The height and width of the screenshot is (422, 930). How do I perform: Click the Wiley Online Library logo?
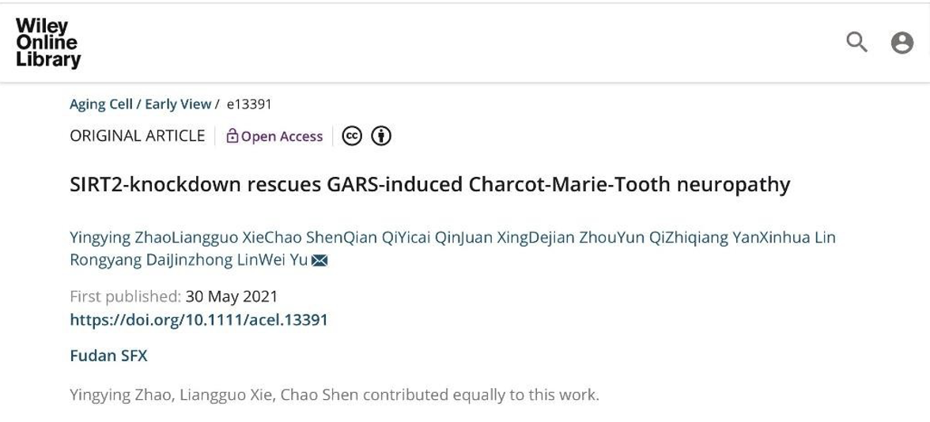[47, 42]
